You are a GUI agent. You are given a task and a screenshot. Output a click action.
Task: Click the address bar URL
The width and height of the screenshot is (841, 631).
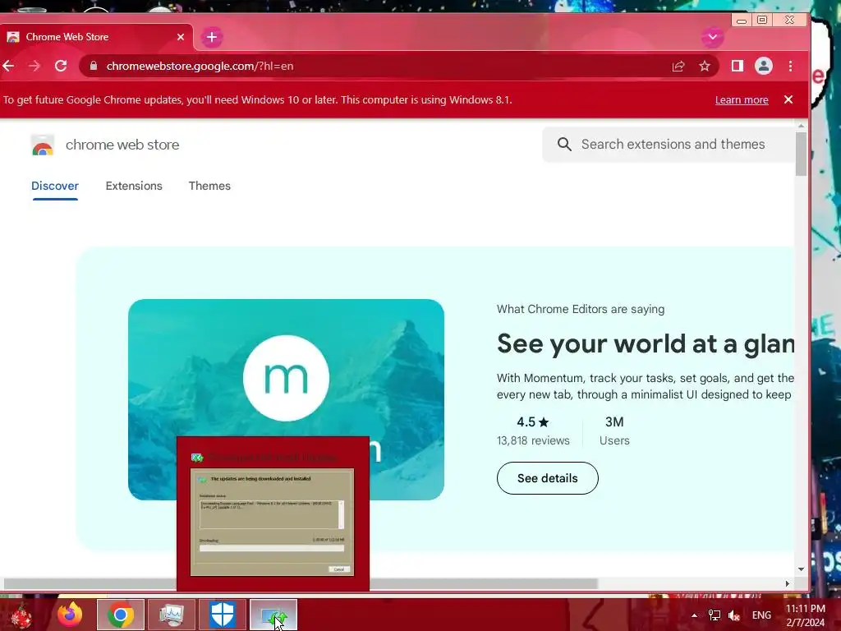200,66
